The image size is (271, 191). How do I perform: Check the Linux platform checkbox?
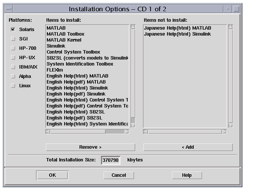[13, 85]
